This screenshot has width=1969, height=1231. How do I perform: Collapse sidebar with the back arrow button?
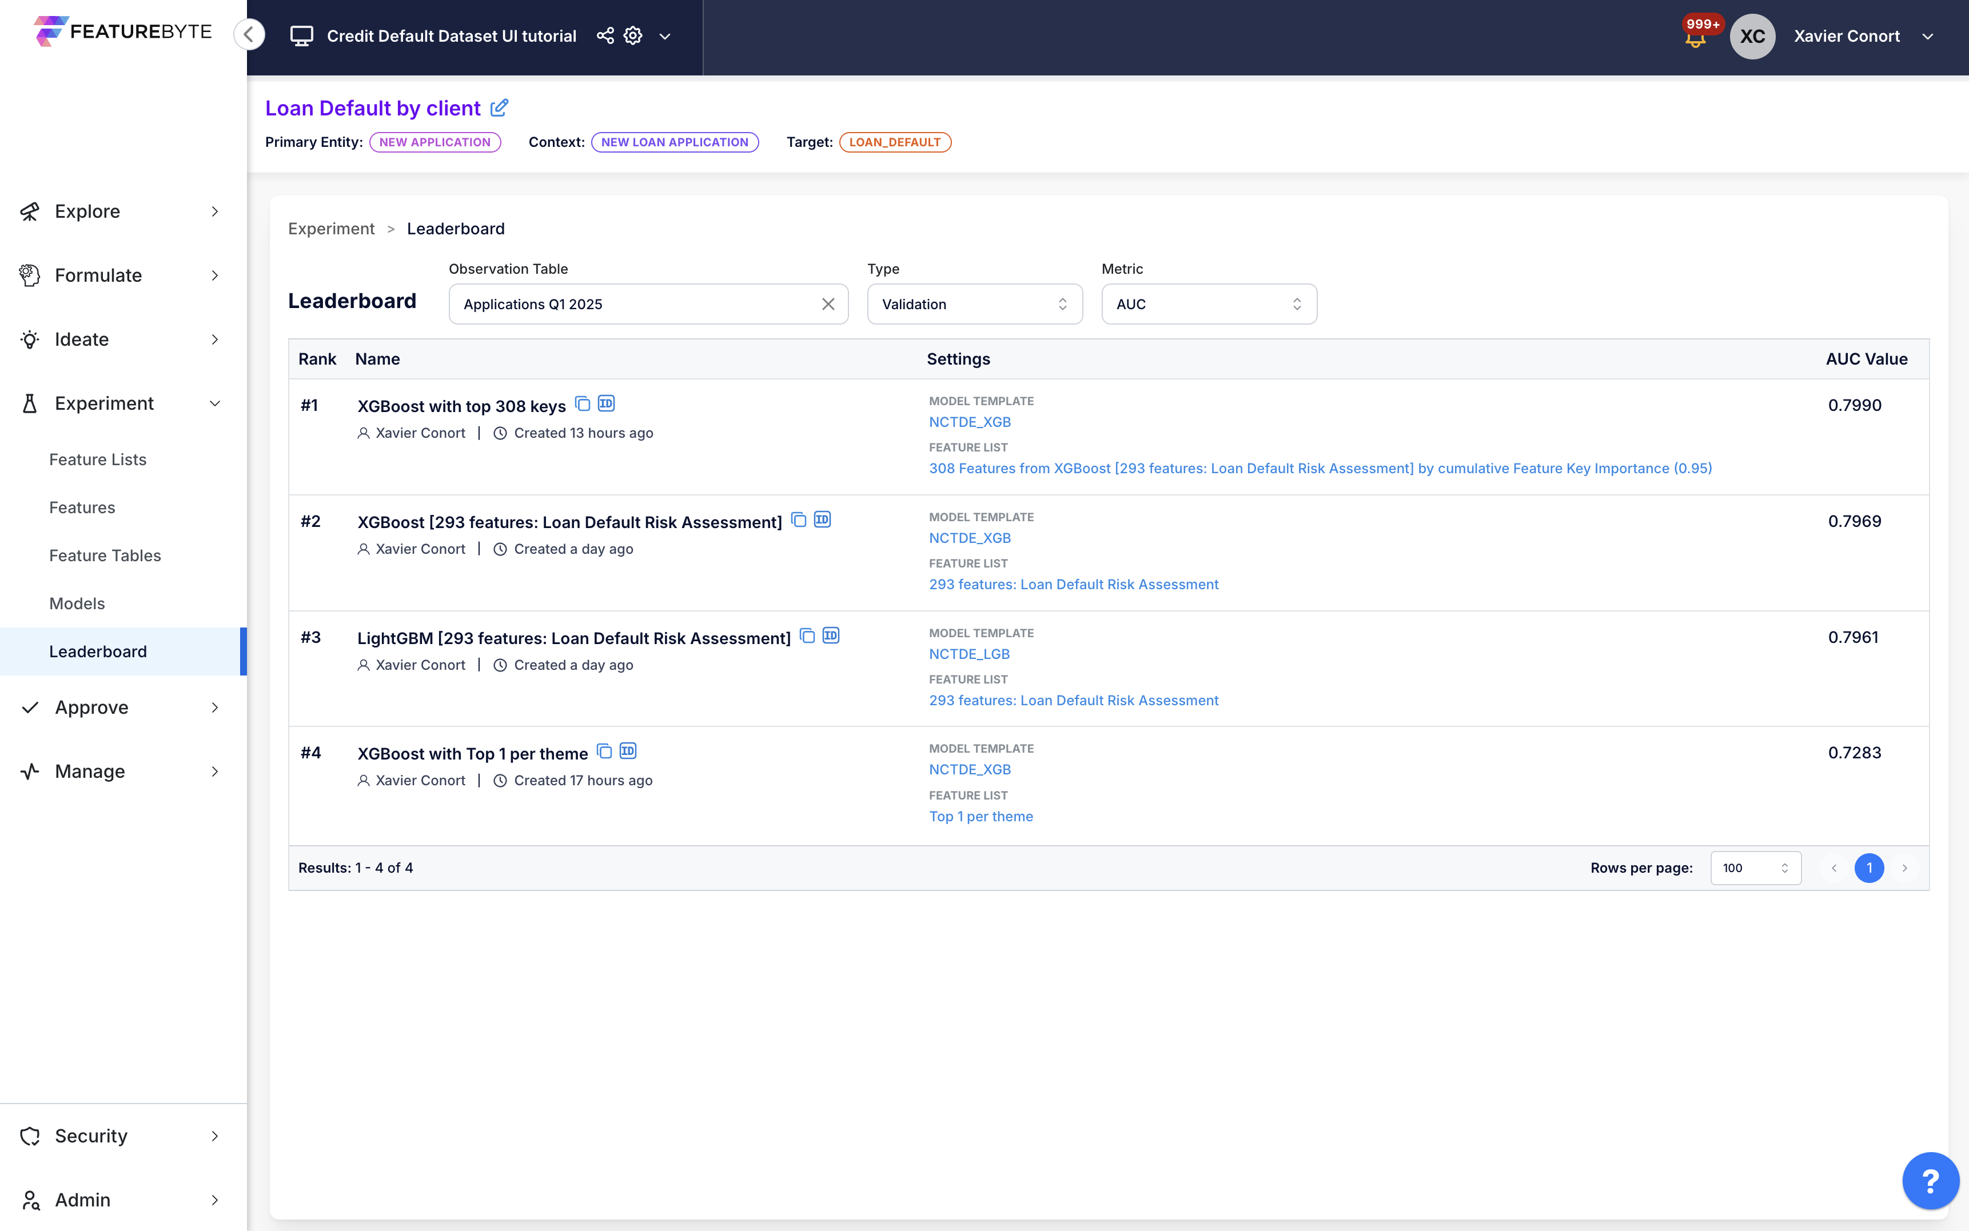tap(249, 35)
